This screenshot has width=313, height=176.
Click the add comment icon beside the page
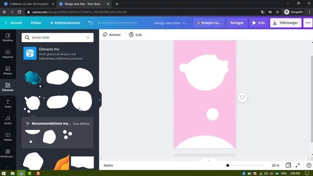(x=243, y=98)
